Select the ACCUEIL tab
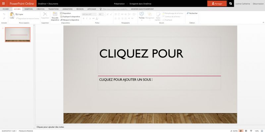 pyautogui.click(x=17, y=9)
